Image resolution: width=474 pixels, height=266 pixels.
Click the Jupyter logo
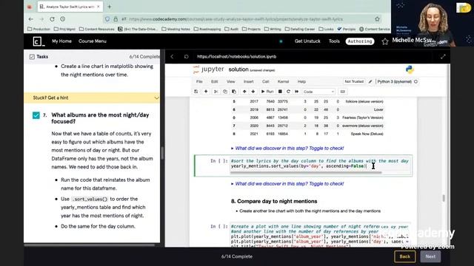[x=209, y=69]
